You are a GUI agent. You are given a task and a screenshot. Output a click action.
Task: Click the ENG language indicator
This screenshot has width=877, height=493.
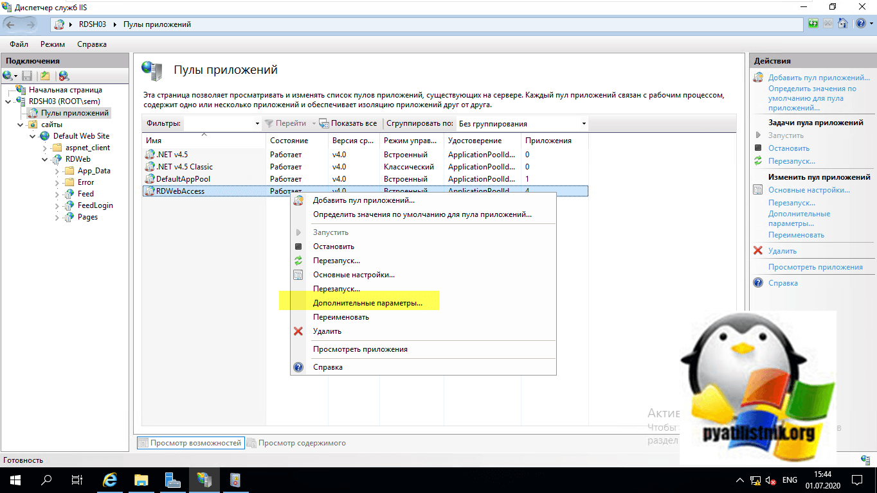(x=790, y=480)
